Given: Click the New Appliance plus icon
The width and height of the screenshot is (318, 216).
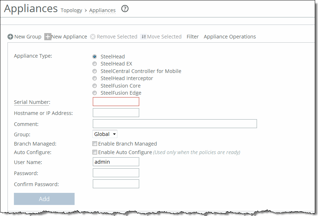Looking at the screenshot, I should pyautogui.click(x=48, y=37).
